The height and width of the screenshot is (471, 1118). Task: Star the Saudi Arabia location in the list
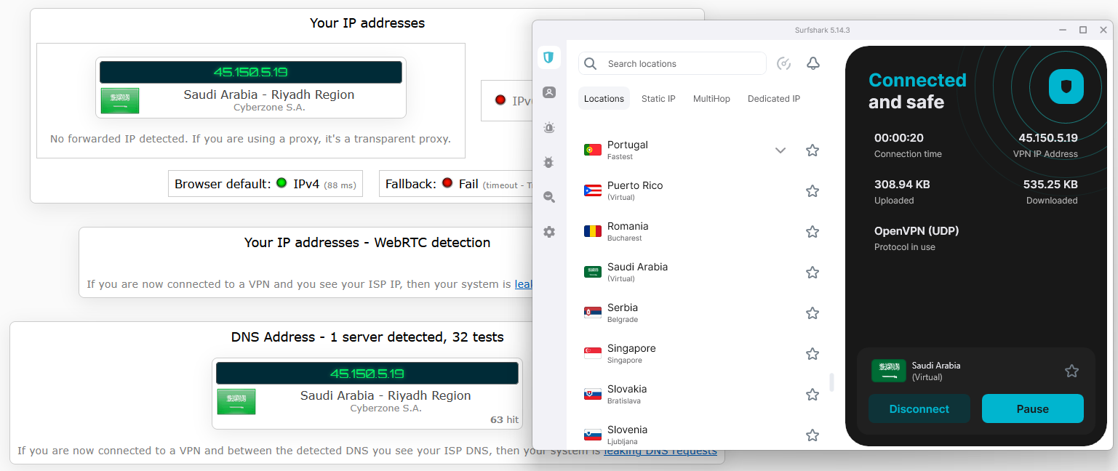point(812,273)
